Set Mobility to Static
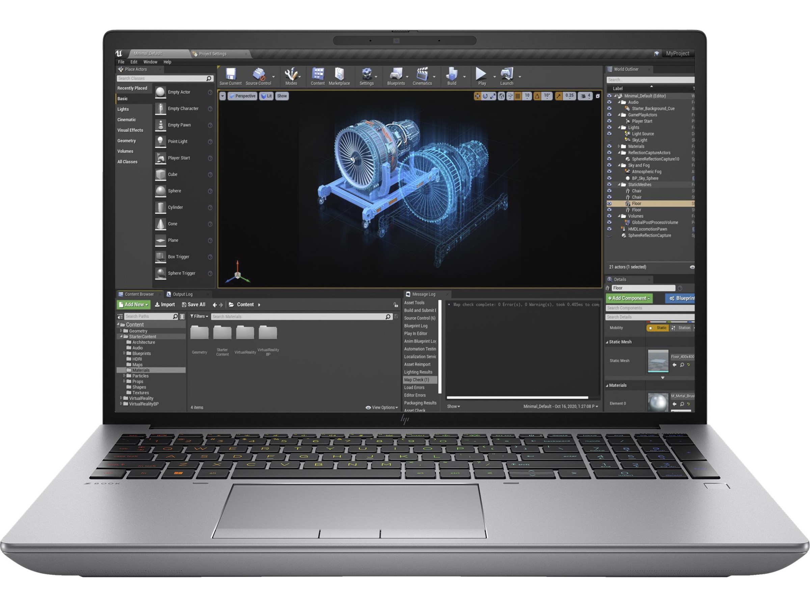 click(x=658, y=328)
